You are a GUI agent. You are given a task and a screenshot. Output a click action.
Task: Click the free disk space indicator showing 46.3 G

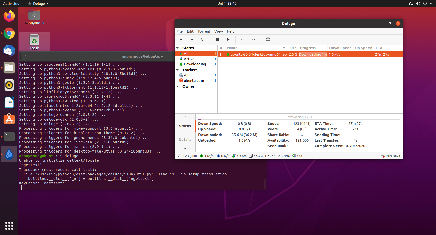tap(256, 156)
